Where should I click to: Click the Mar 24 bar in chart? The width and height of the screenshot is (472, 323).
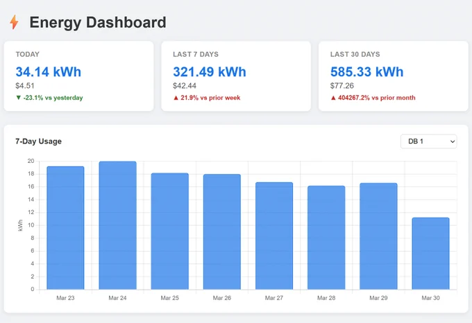(118, 225)
